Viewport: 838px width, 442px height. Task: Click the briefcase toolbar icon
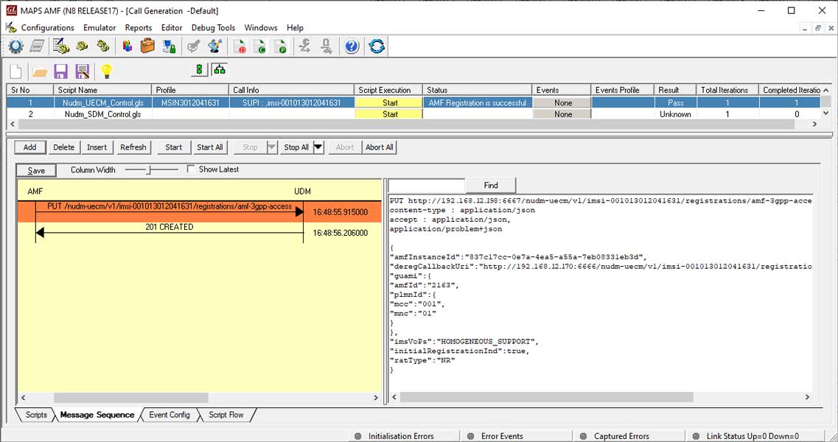coord(147,46)
